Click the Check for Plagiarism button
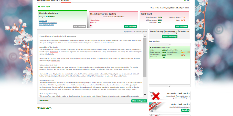The height and width of the screenshot is (116, 233). (x=139, y=101)
